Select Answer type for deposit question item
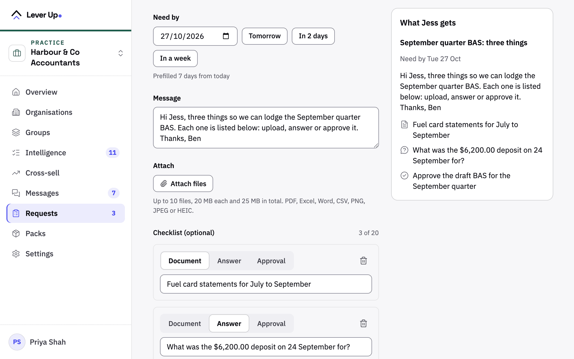 point(229,323)
